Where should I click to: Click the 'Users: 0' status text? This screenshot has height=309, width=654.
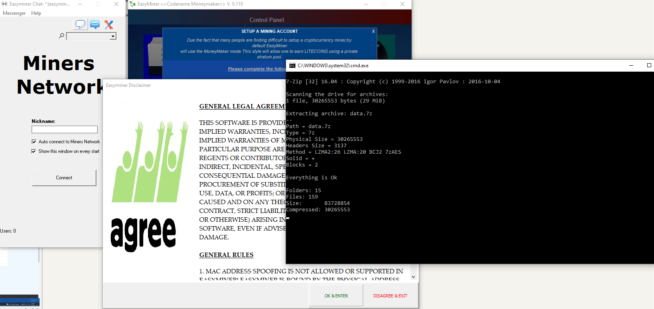coord(8,231)
